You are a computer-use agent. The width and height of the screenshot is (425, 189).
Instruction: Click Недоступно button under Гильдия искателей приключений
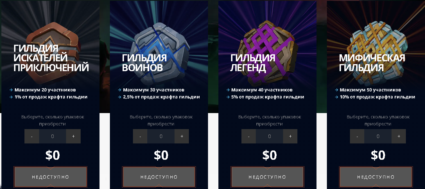pos(51,177)
